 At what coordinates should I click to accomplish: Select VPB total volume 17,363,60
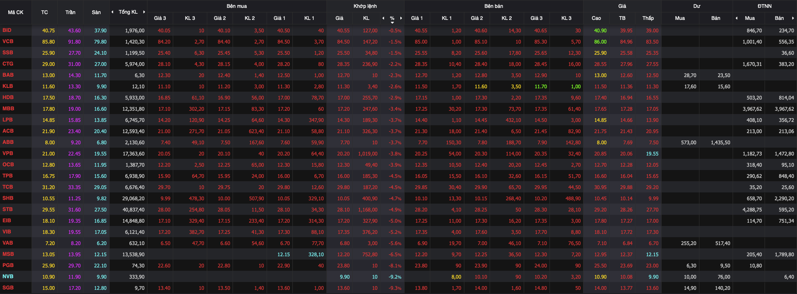point(133,154)
